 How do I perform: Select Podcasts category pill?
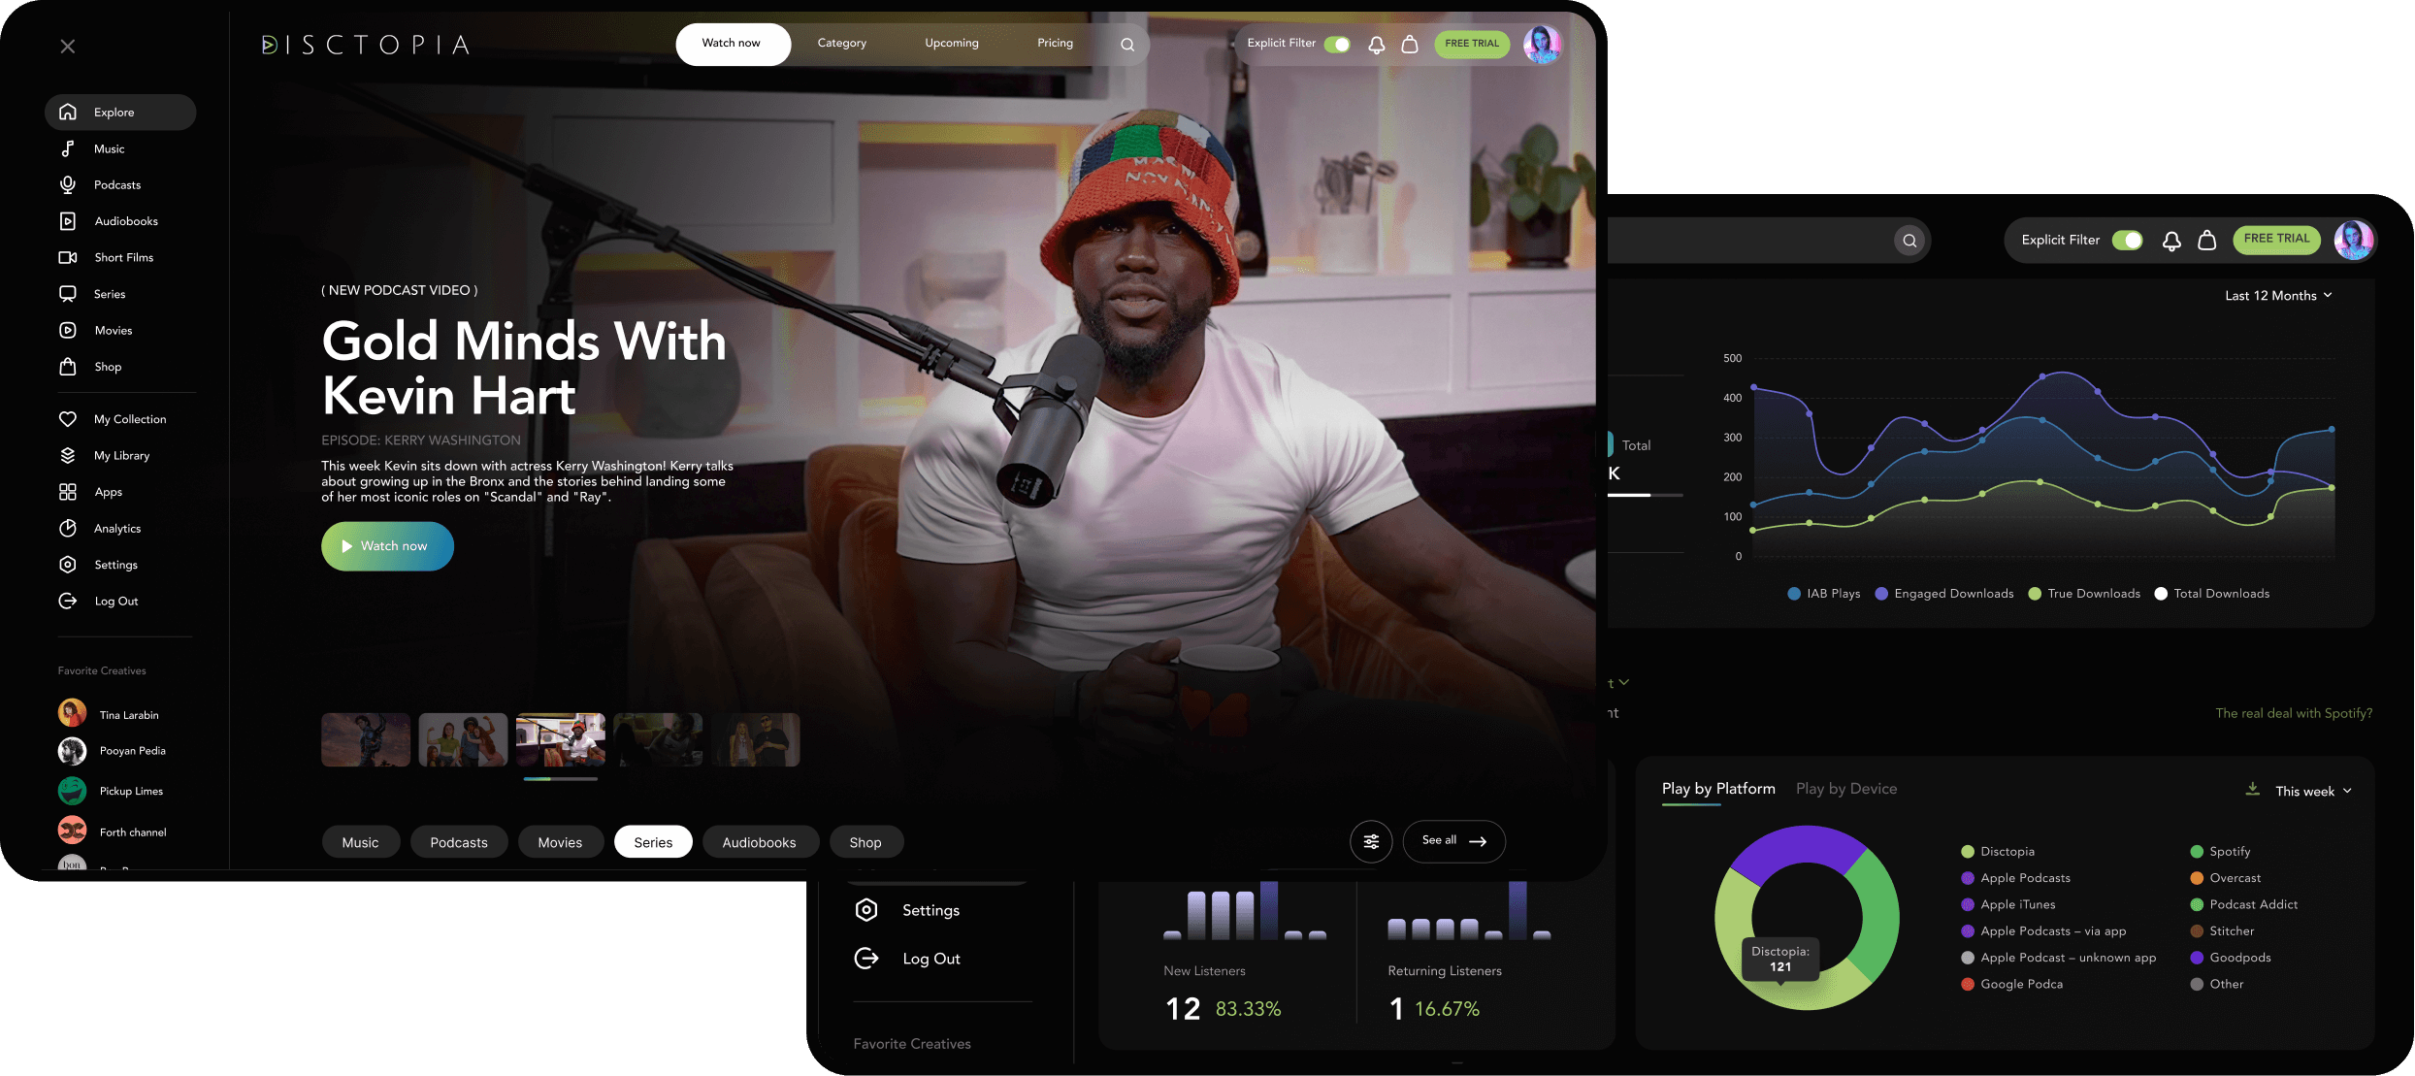[x=459, y=842]
